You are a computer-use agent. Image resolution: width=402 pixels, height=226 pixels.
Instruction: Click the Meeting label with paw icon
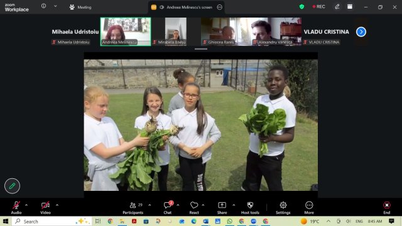[x=80, y=7]
